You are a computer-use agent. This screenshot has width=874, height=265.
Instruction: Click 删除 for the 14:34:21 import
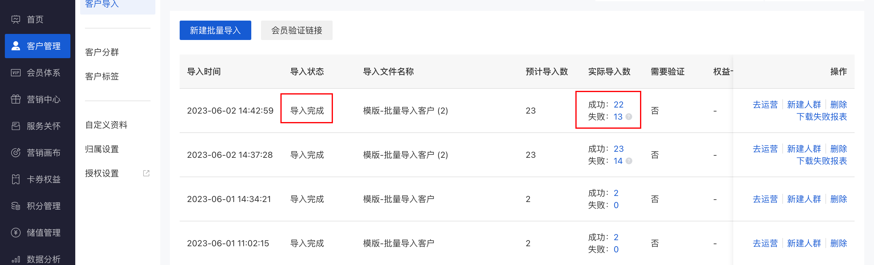tap(838, 199)
